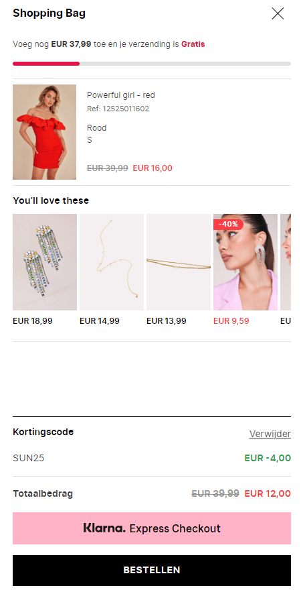Viewport: 301px width, 590px height.
Task: Remove discount code via Verwijder link
Action: pyautogui.click(x=270, y=434)
